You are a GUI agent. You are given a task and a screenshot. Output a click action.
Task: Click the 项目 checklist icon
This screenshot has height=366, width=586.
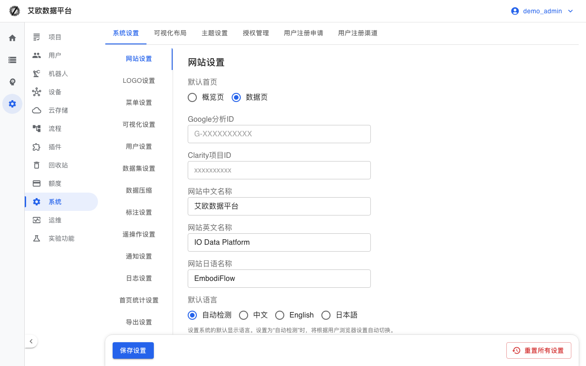37,37
